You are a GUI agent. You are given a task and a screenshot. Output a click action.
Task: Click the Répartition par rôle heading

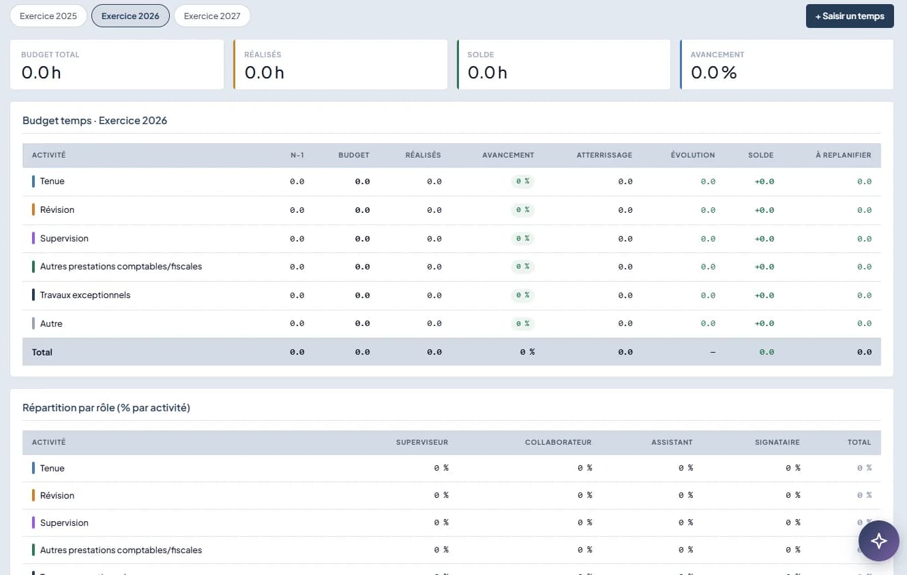tap(106, 408)
